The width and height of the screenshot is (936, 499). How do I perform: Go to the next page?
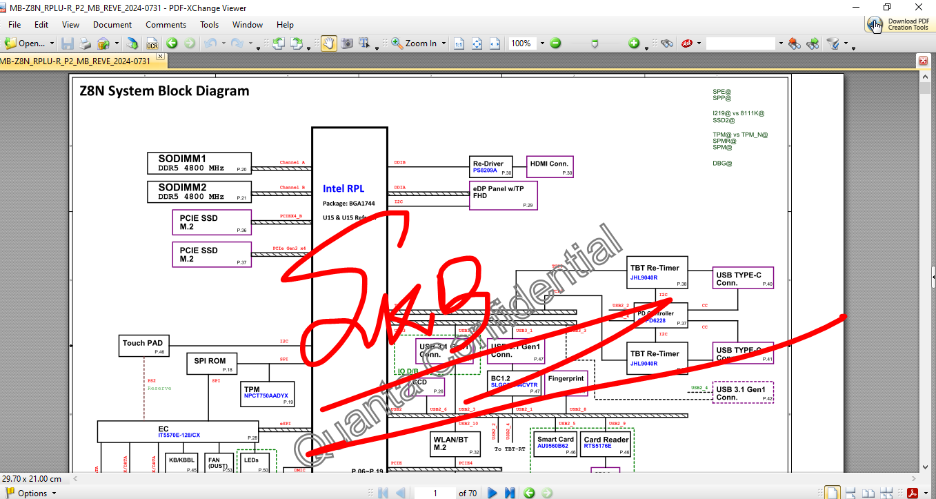pyautogui.click(x=492, y=493)
